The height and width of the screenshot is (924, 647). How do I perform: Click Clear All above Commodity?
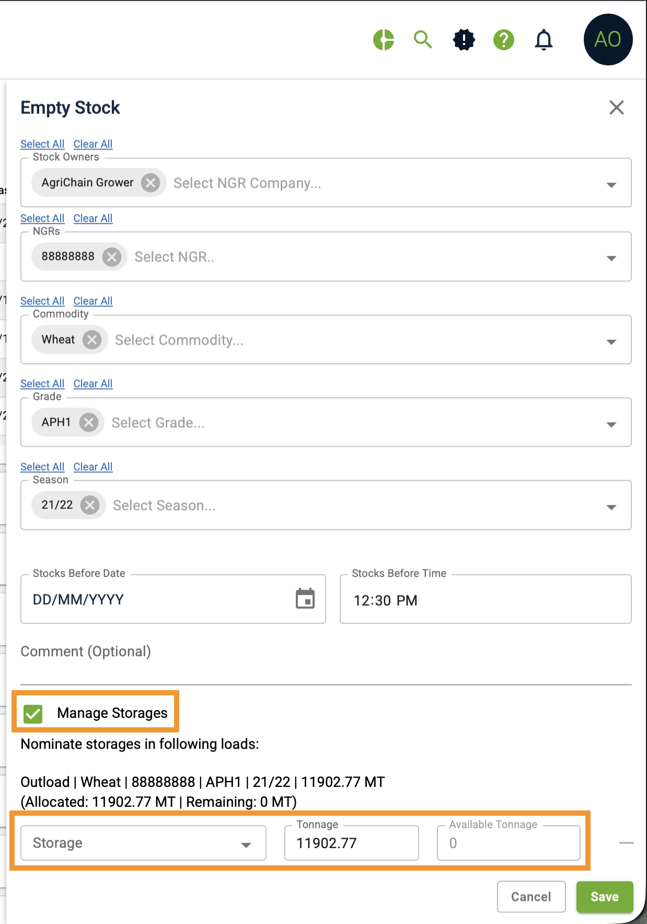pos(93,301)
